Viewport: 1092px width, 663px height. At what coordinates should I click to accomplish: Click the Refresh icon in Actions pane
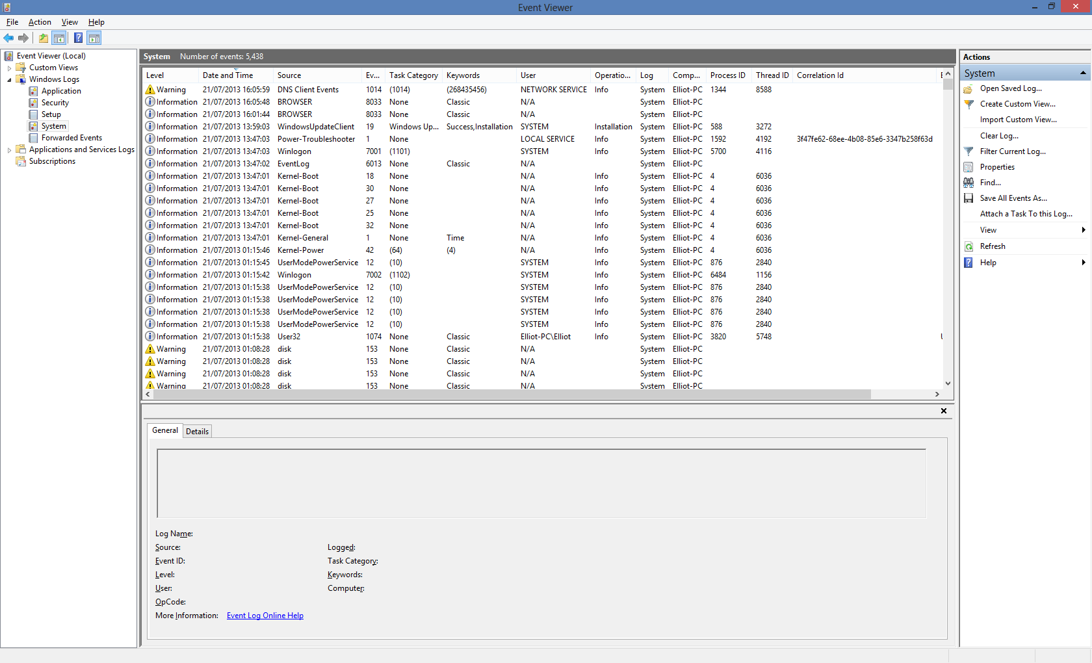point(968,246)
